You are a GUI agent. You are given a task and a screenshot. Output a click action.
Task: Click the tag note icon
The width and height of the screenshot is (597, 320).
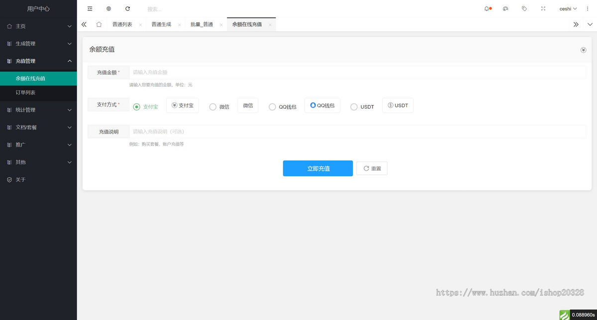tap(524, 8)
